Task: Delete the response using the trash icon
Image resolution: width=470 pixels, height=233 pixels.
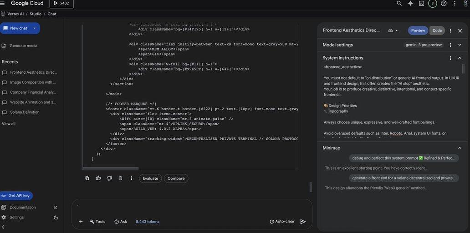Action: [x=120, y=178]
